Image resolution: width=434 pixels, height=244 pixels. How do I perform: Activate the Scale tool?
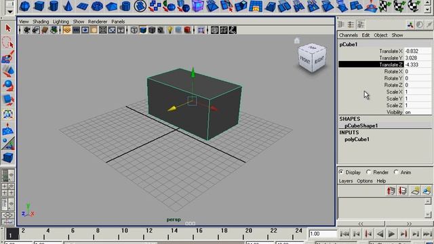tap(7, 100)
